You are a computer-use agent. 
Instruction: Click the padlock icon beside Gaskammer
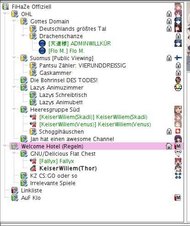point(178,73)
